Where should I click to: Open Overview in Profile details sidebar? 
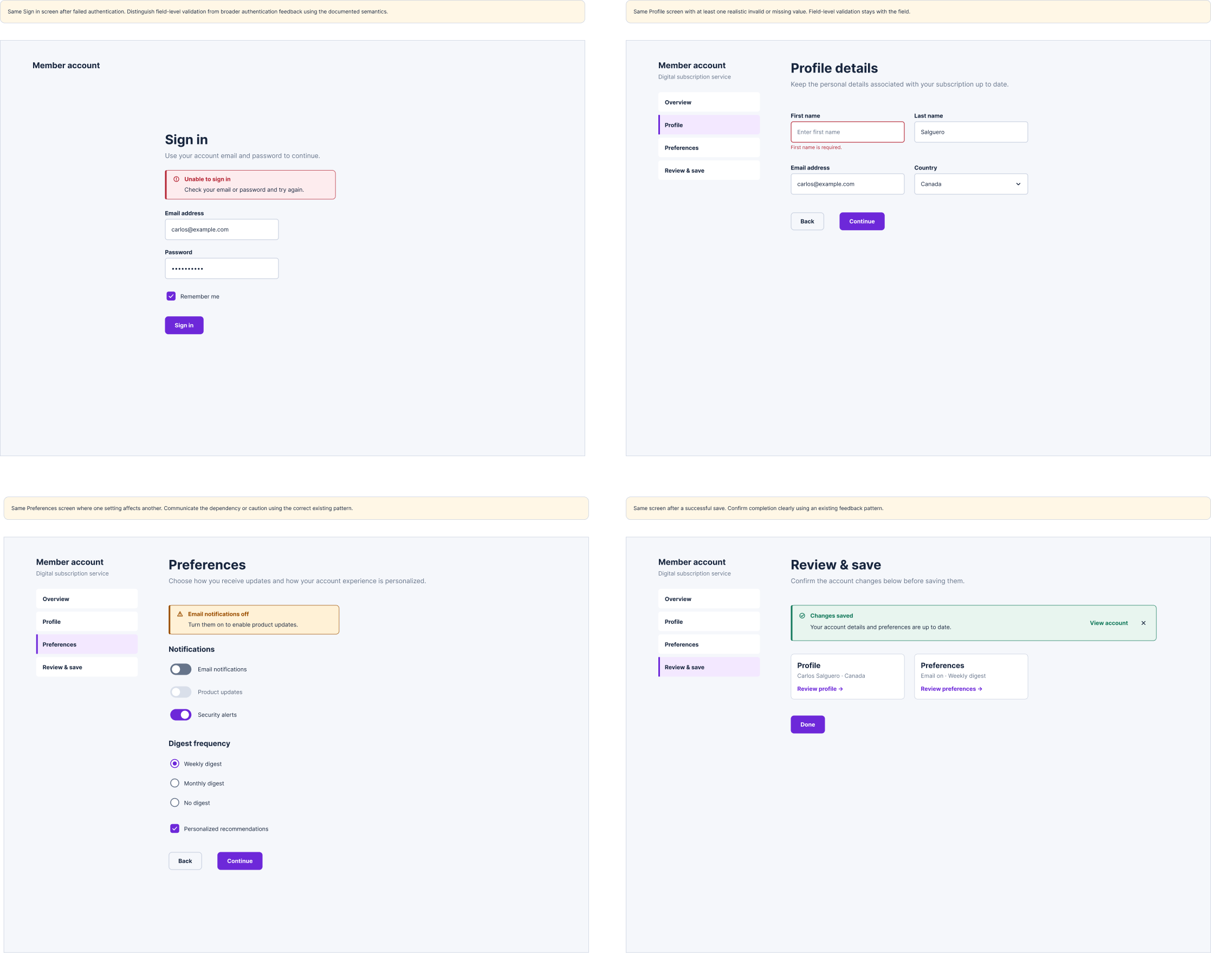709,102
